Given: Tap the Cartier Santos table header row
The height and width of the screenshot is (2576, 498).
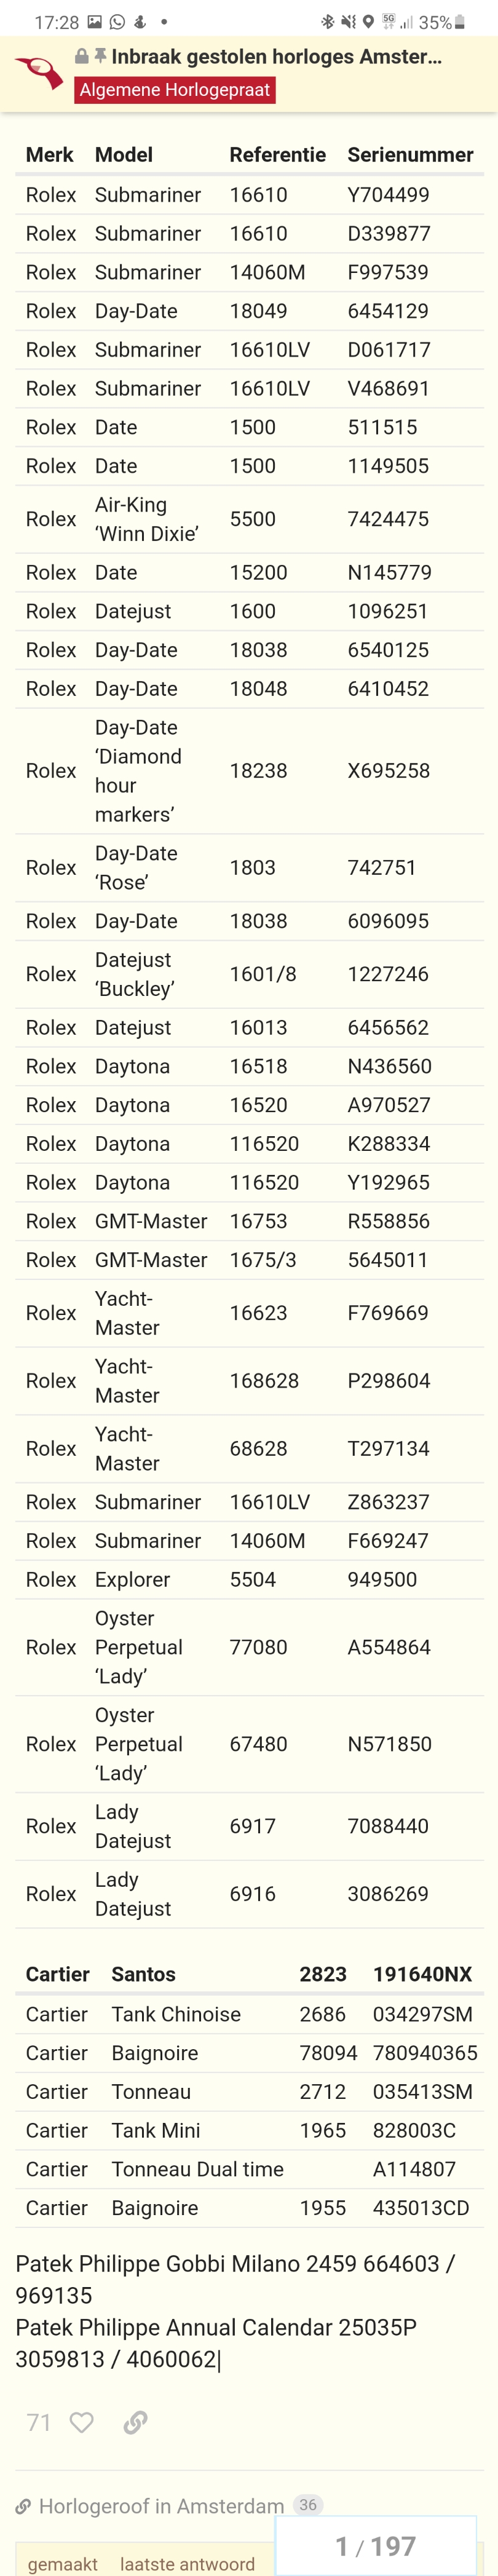Looking at the screenshot, I should click(249, 1973).
